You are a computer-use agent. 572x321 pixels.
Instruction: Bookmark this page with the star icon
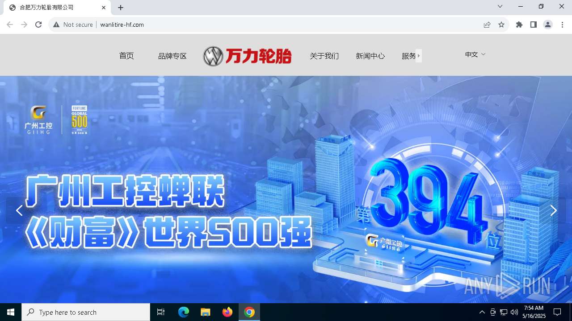(x=501, y=25)
